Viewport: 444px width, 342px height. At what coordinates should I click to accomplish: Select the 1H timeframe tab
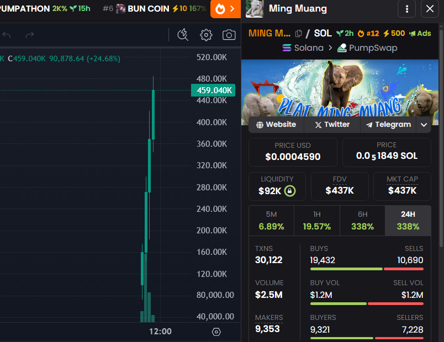[317, 221]
